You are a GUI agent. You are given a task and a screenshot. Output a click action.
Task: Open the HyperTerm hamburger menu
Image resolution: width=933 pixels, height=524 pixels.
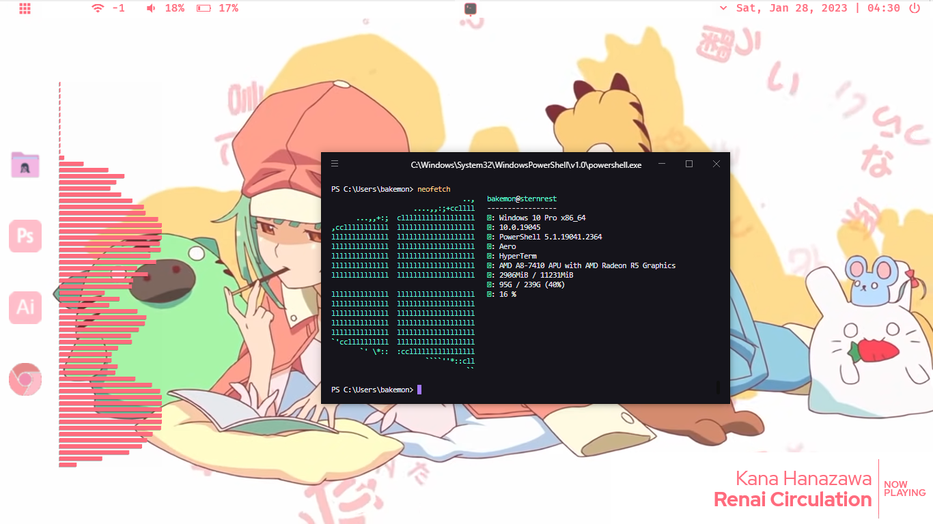(x=335, y=164)
